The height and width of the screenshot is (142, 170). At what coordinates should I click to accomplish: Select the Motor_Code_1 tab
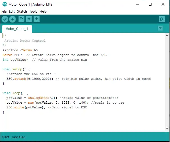click(17, 29)
